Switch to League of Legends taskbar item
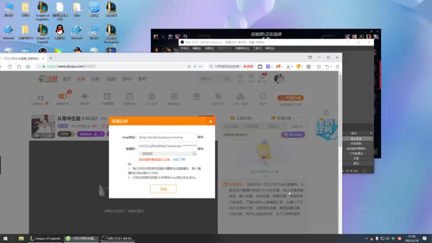Viewport: 432px width, 243px height. (x=45, y=239)
